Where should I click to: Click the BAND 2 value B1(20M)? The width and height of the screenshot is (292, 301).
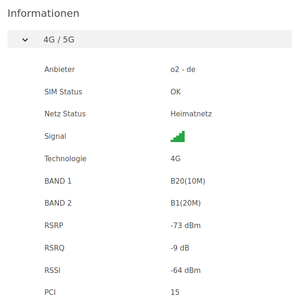point(186,203)
